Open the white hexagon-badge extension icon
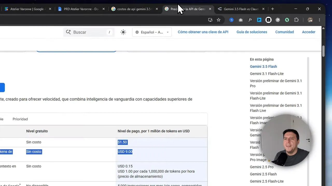Image resolution: width=332 pixels, height=186 pixels. tap(278, 20)
